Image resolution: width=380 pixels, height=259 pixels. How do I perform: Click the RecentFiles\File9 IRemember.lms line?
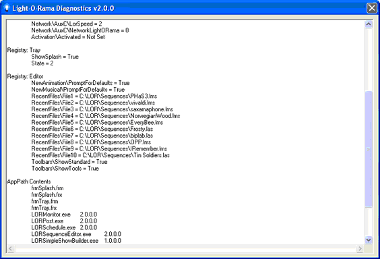(99, 148)
